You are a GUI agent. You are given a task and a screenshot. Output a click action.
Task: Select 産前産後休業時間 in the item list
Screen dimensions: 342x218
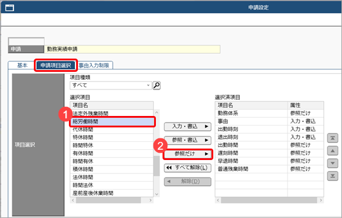click(112, 193)
